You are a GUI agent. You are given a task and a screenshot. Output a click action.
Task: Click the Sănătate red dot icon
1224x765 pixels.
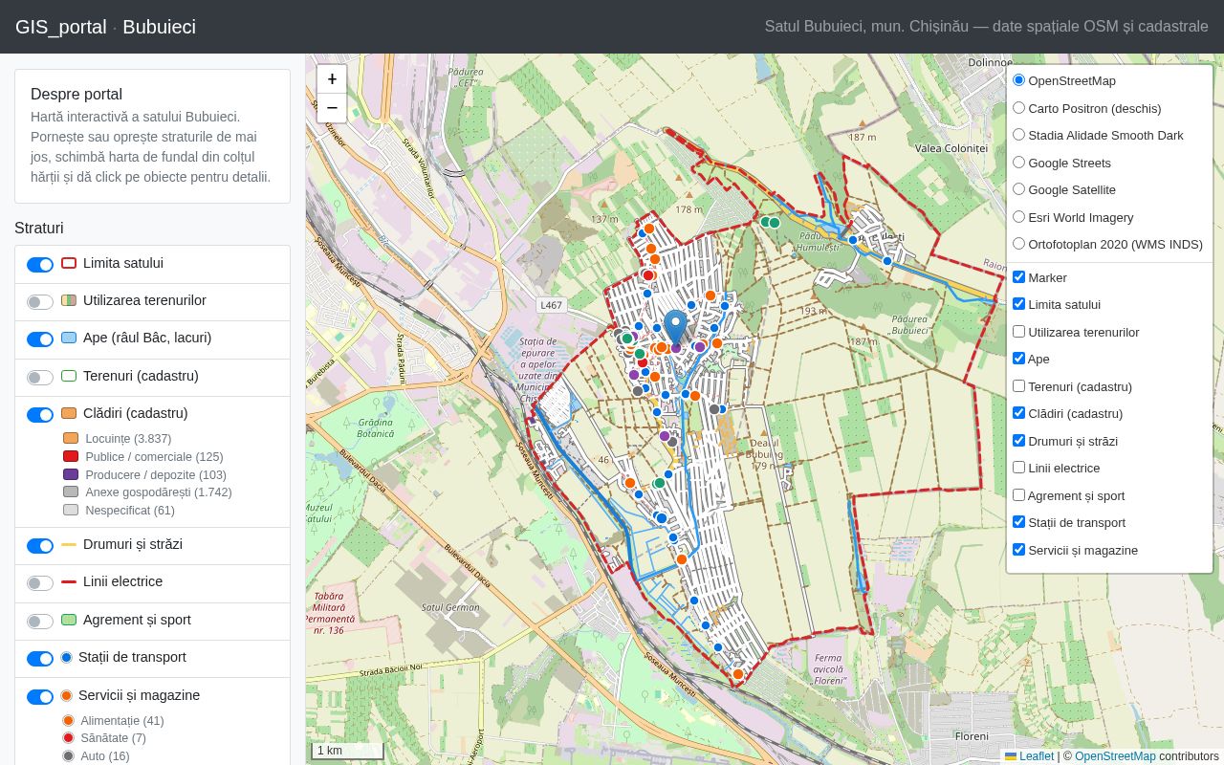[68, 737]
